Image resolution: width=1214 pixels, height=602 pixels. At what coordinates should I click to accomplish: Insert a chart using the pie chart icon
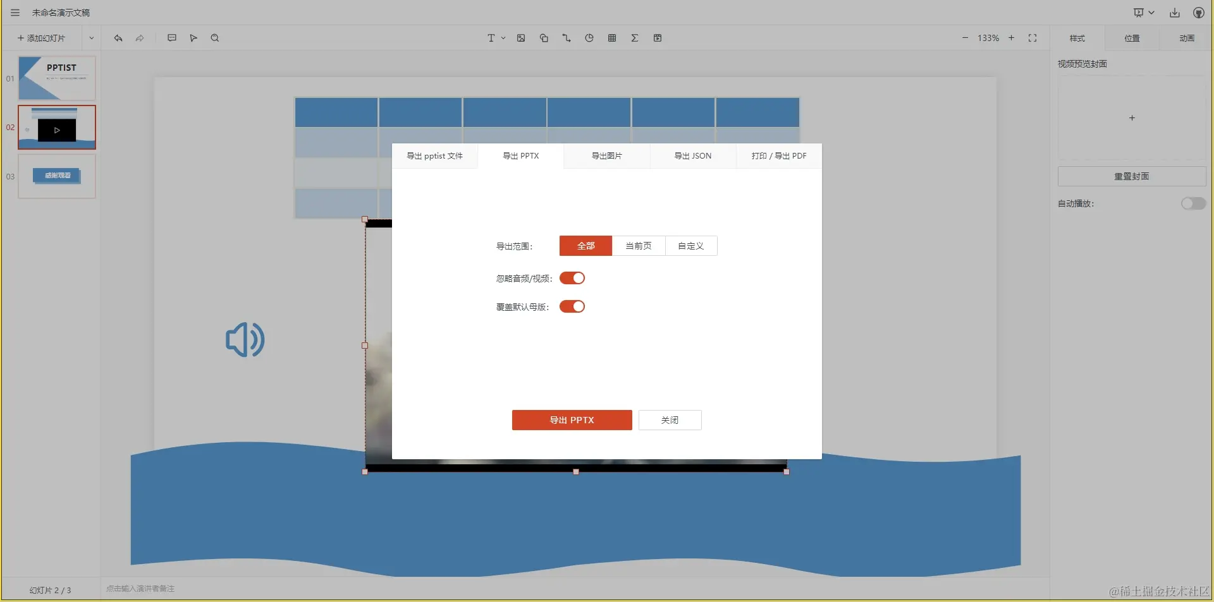589,38
